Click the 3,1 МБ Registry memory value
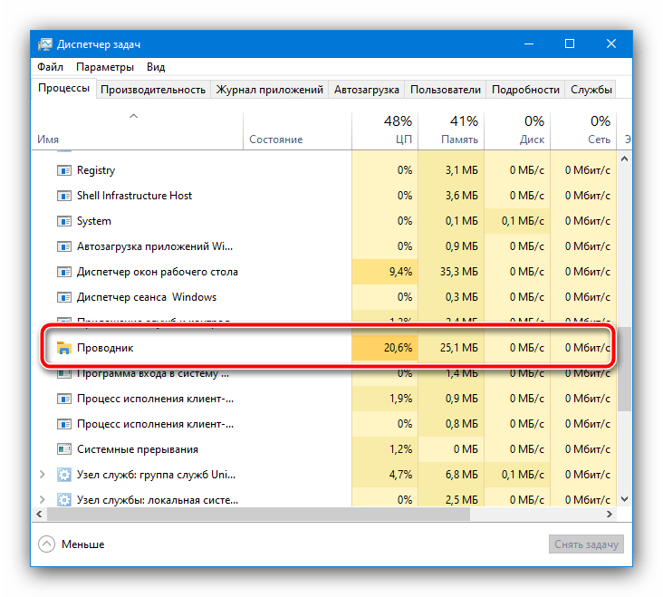The height and width of the screenshot is (597, 663). coord(462,170)
